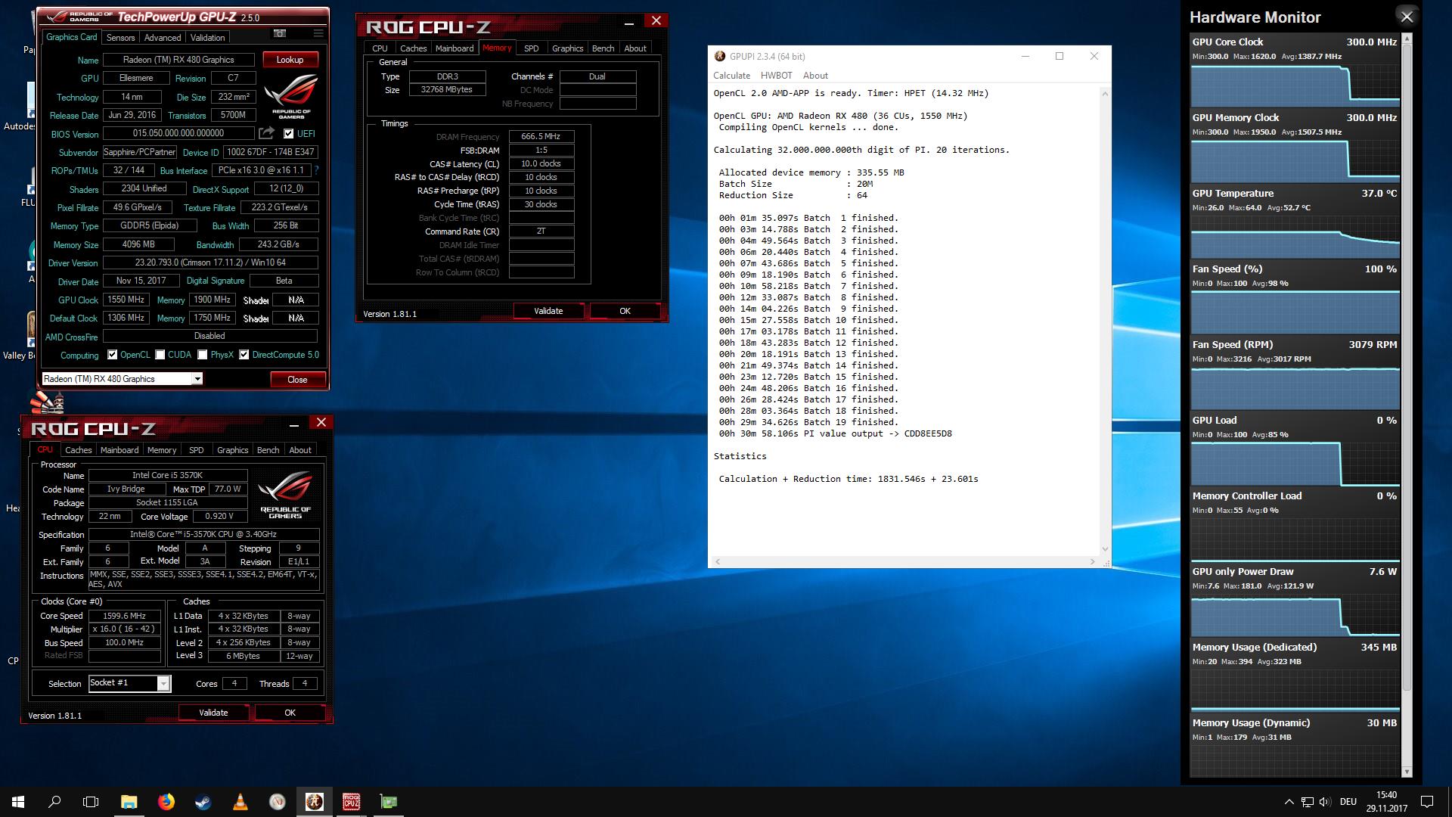This screenshot has width=1452, height=817.
Task: Open Caches tab in CPU-Z CPU window
Action: click(x=79, y=450)
